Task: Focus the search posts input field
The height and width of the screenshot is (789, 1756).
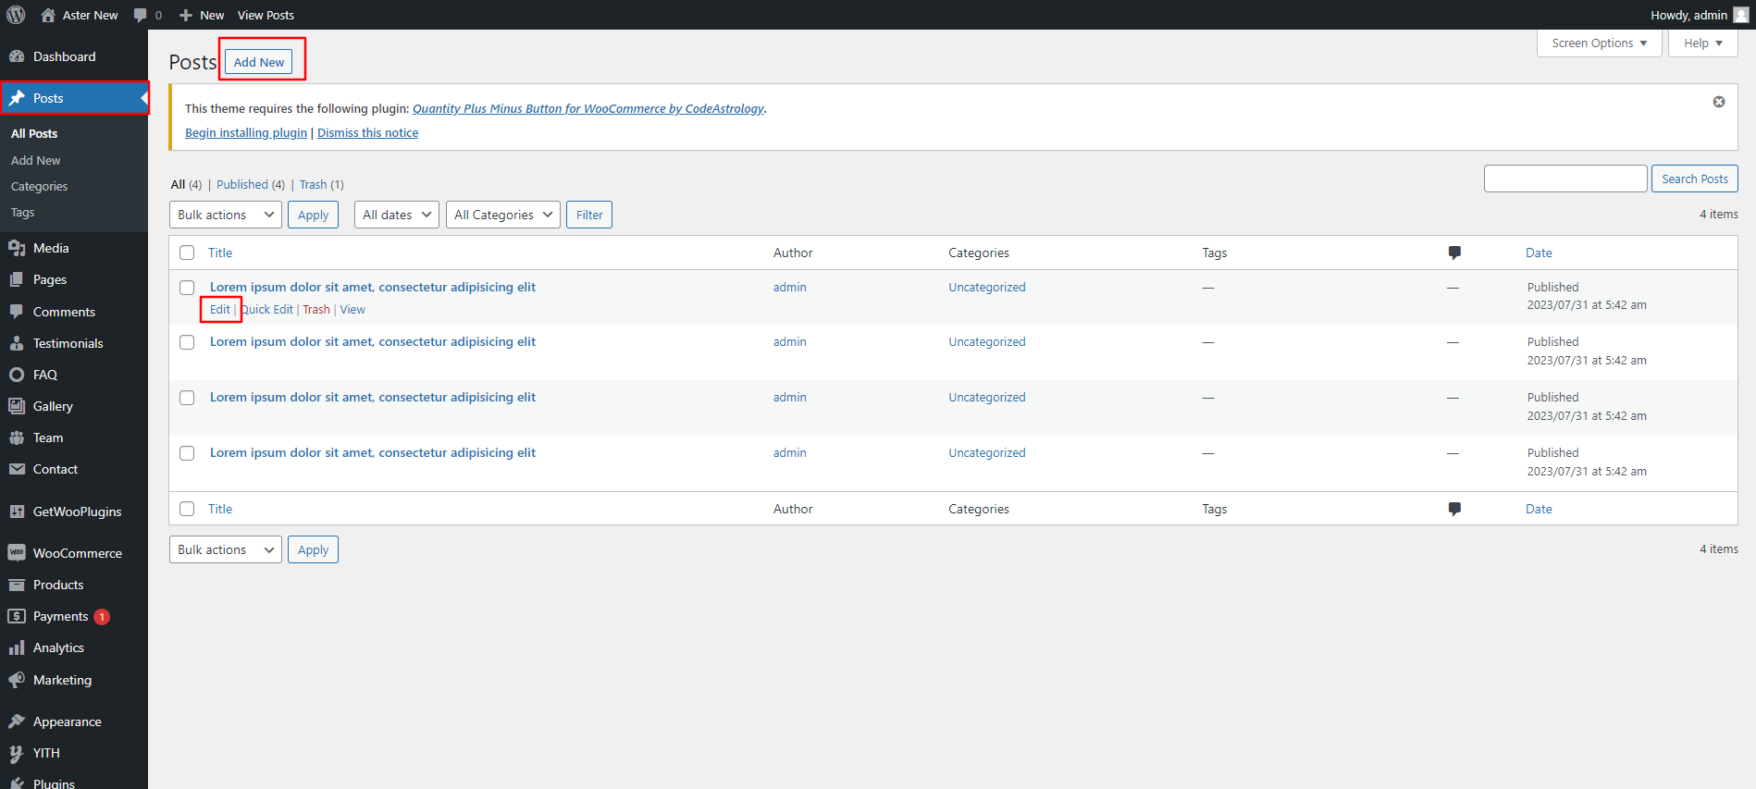Action: (x=1565, y=179)
